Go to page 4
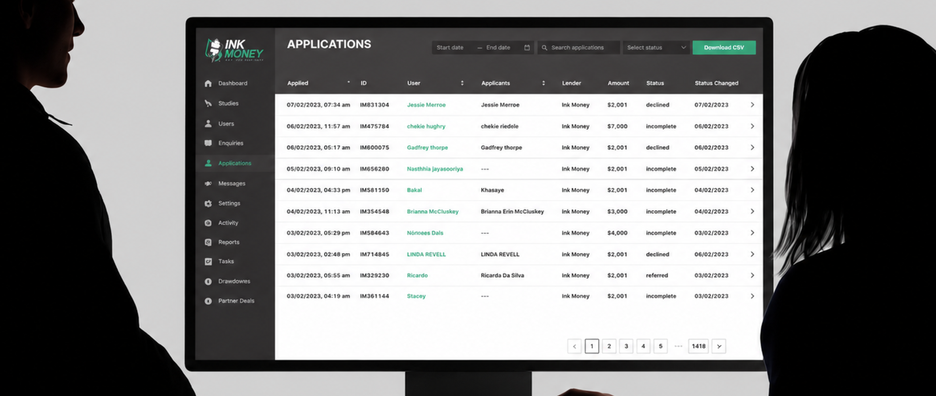The width and height of the screenshot is (936, 396). point(643,346)
